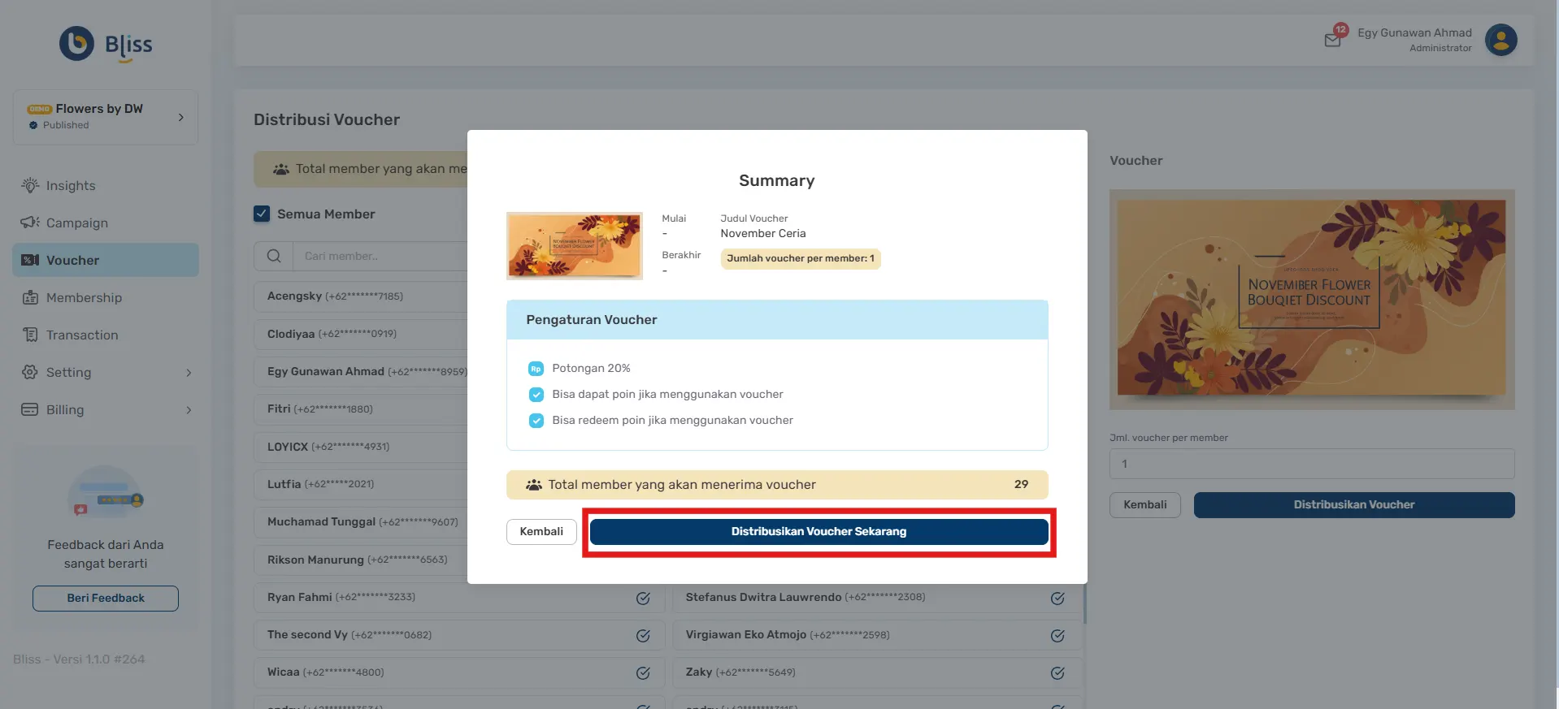Toggle 'Bisa redeem poin' checkbox
This screenshot has height=709, width=1559.
[x=536, y=421]
